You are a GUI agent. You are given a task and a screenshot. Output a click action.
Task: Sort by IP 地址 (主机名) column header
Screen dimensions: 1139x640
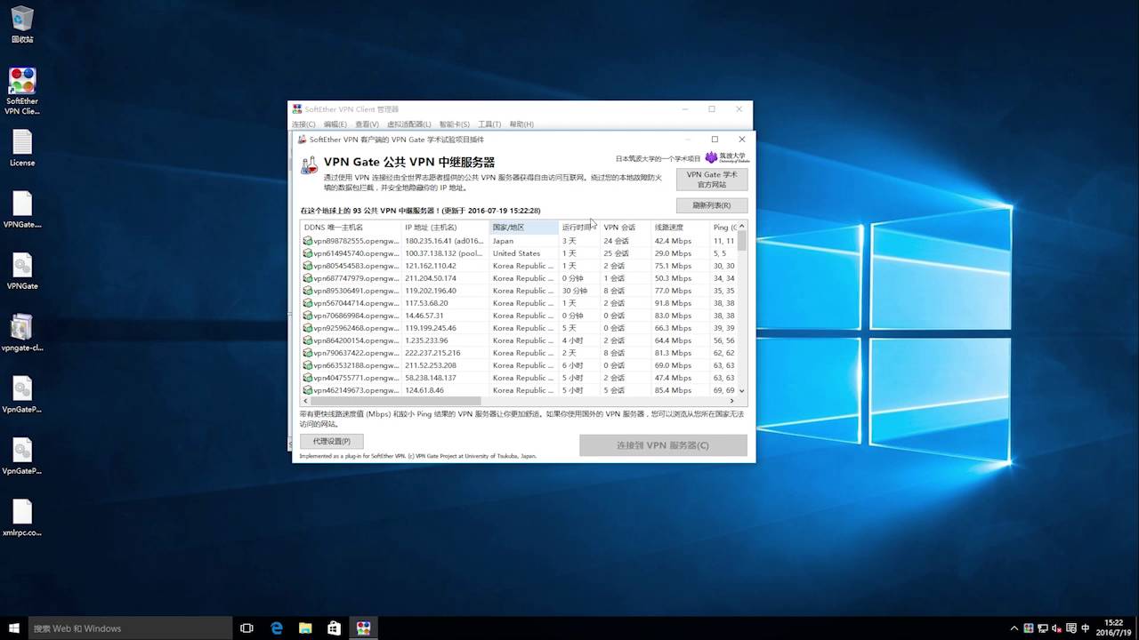[x=445, y=228]
